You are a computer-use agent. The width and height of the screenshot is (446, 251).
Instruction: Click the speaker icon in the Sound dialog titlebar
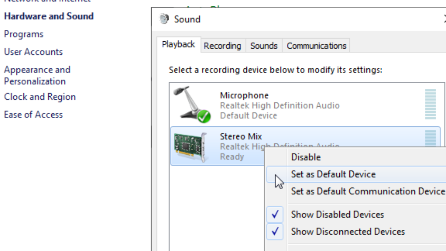pyautogui.click(x=164, y=19)
